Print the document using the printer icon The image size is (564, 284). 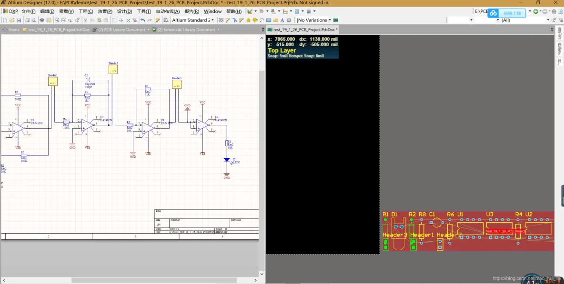click(x=27, y=20)
